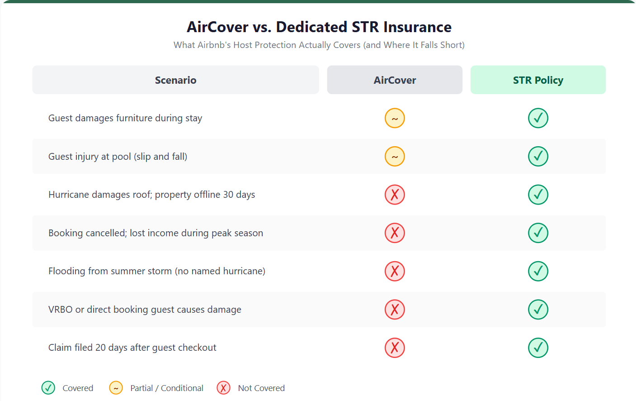This screenshot has height=401, width=636.
Task: Click STR Policy checkmark for furniture damage row
Action: click(x=538, y=118)
